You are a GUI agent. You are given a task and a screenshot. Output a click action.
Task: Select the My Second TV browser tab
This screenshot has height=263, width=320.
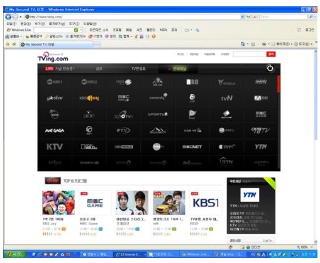coord(57,44)
